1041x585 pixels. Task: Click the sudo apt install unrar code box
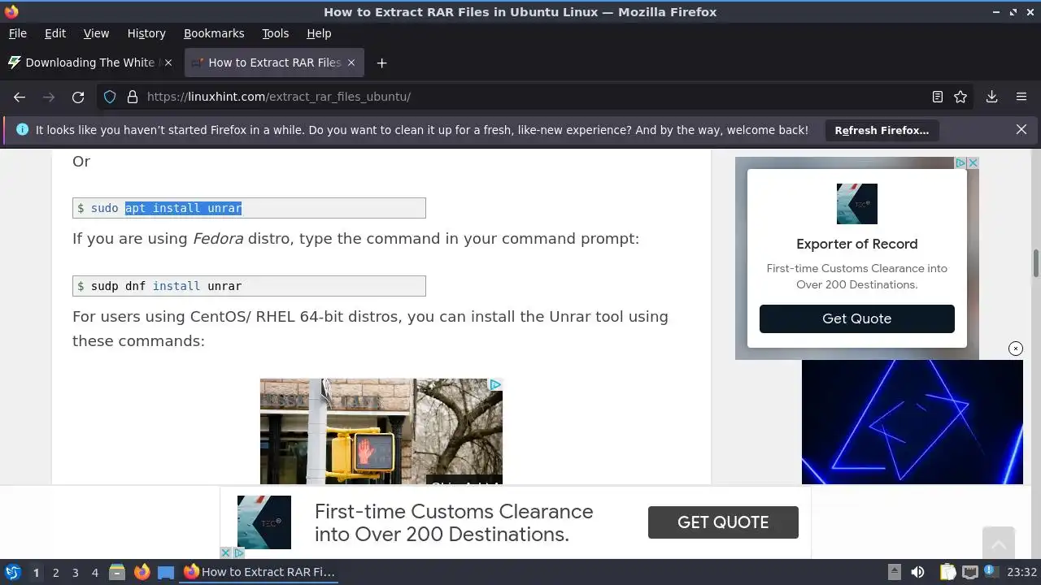pyautogui.click(x=249, y=208)
